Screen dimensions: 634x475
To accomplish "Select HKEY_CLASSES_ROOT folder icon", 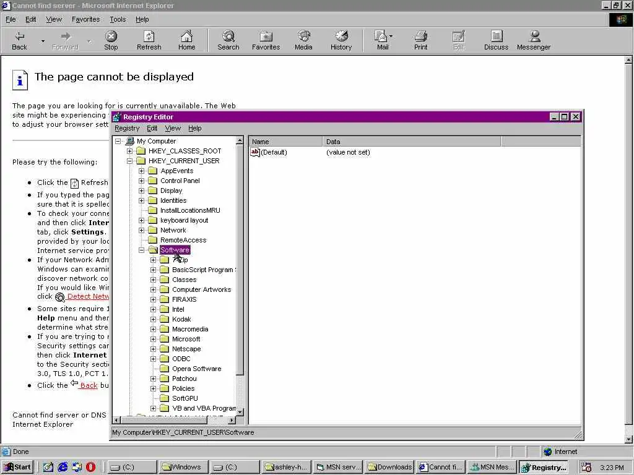I will point(141,151).
